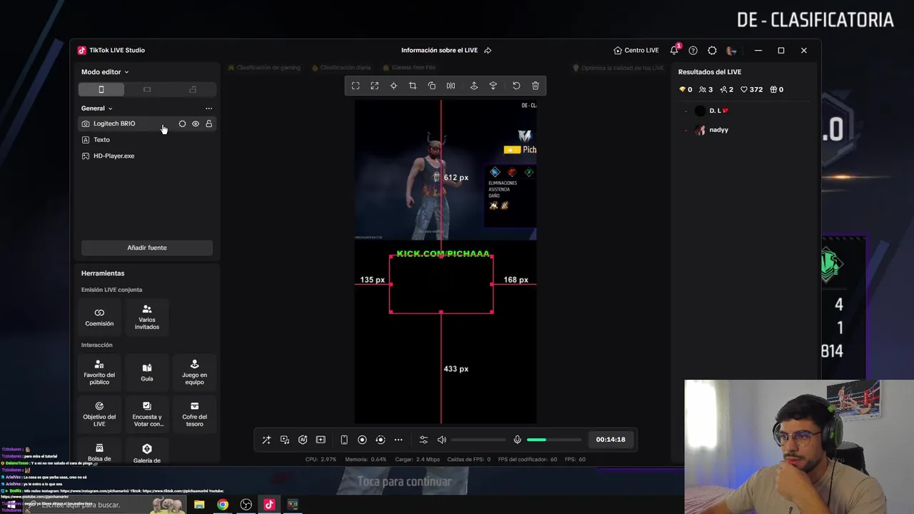Screen dimensions: 914x514
Task: Open the Guía tool
Action: (147, 373)
